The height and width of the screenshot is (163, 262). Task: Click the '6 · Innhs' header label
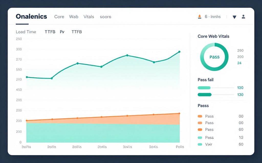(x=213, y=17)
